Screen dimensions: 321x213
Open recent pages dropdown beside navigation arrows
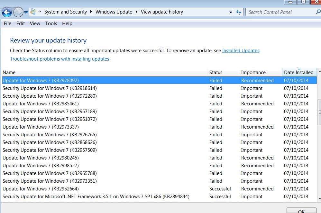pyautogui.click(x=26, y=12)
